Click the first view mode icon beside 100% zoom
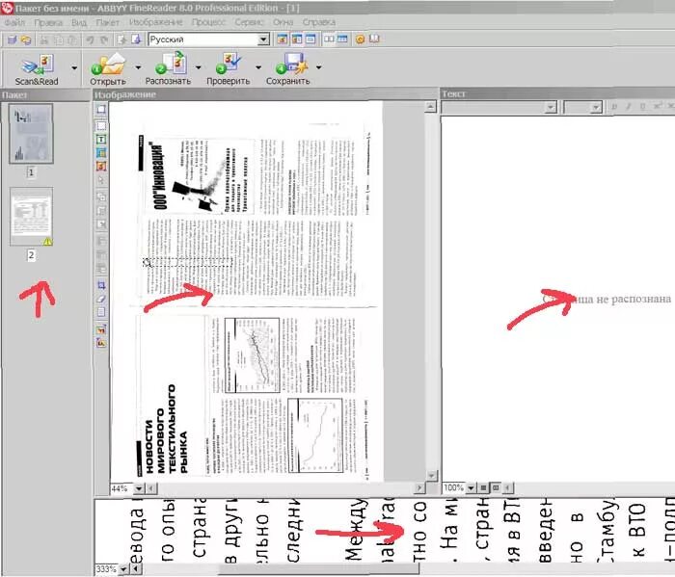 point(483,488)
